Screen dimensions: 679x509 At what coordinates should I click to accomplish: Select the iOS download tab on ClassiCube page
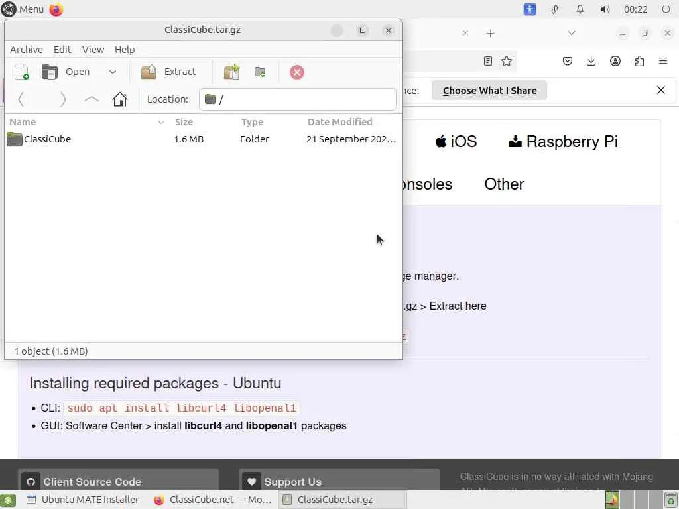[x=456, y=142]
